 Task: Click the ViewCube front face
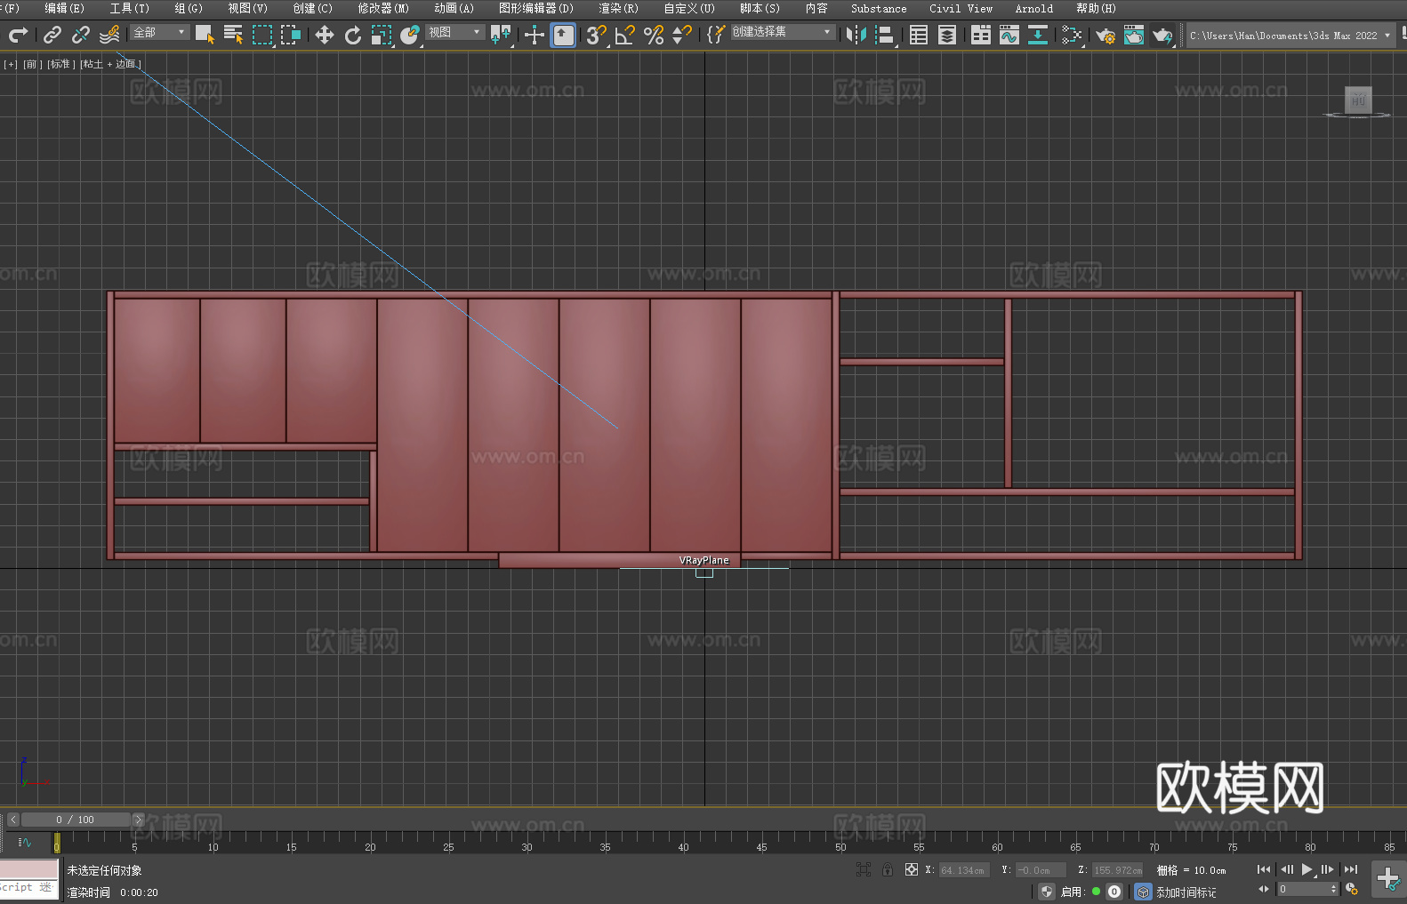coord(1358,100)
